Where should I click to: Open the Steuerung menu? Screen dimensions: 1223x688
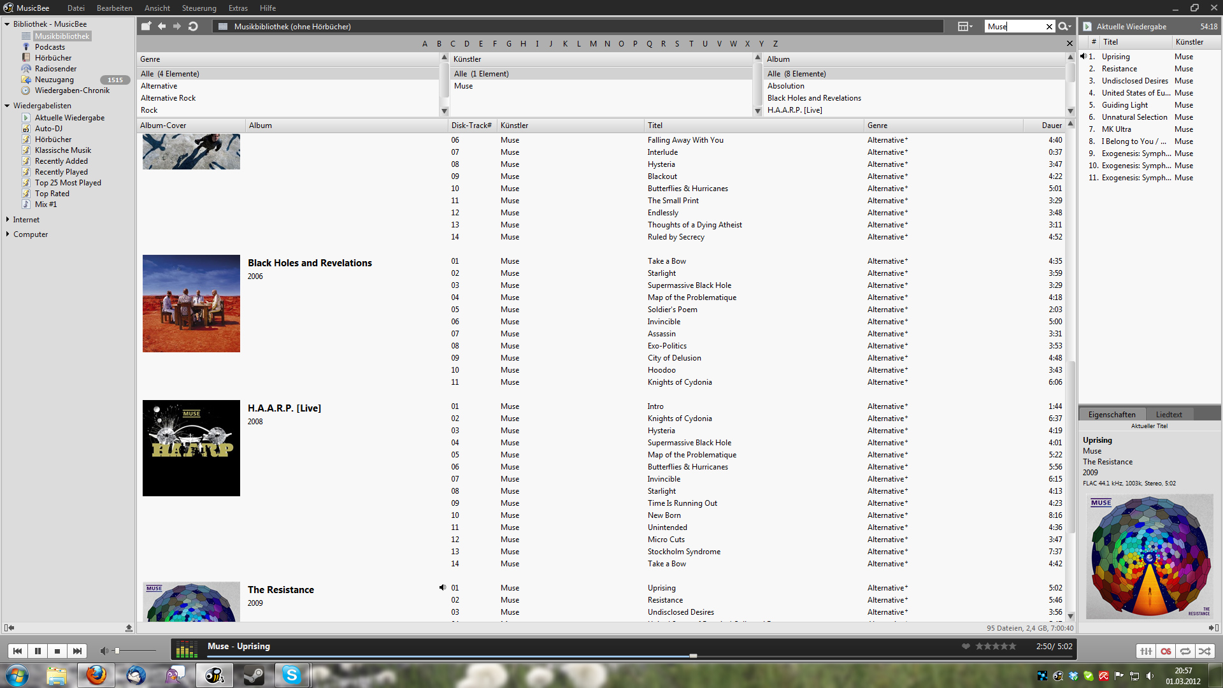[x=199, y=8]
